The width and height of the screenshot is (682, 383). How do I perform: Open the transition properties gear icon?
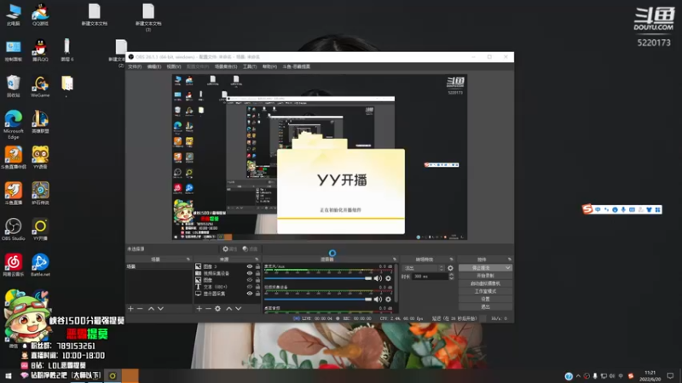click(x=450, y=268)
